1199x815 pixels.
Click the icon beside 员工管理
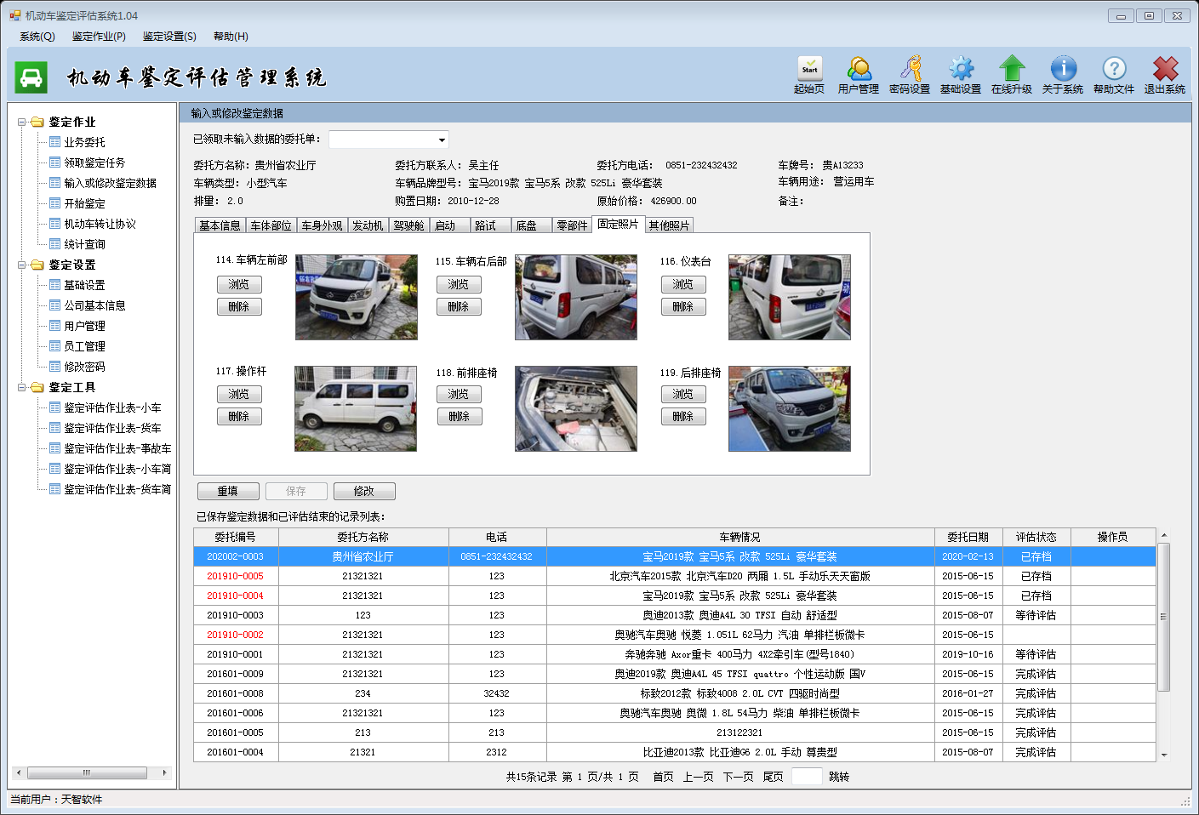[x=54, y=346]
